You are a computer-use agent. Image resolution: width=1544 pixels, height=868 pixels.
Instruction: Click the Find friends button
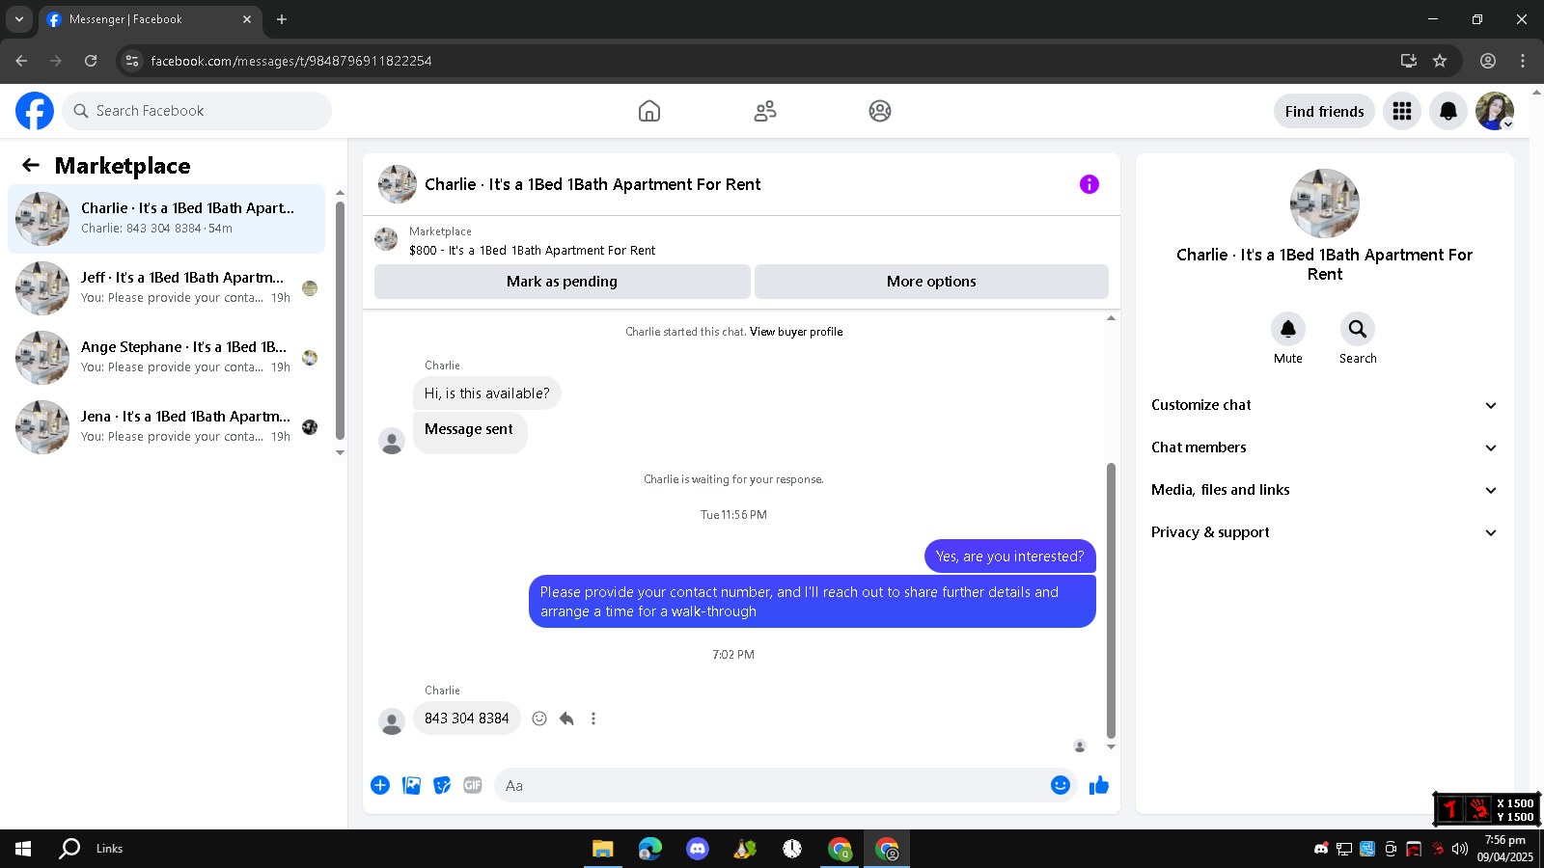(1324, 111)
